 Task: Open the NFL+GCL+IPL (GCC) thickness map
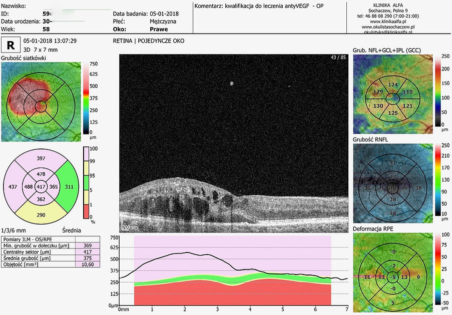point(392,94)
